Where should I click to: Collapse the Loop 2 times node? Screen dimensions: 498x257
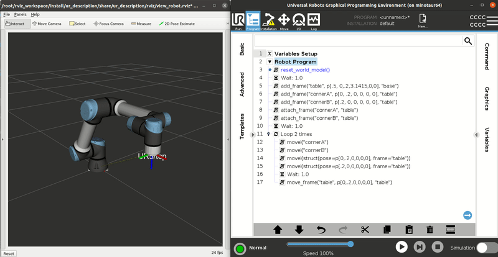pyautogui.click(x=269, y=134)
